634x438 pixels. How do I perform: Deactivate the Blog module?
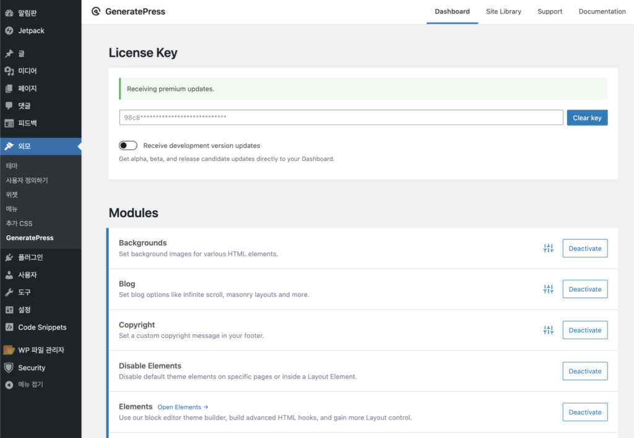click(584, 290)
